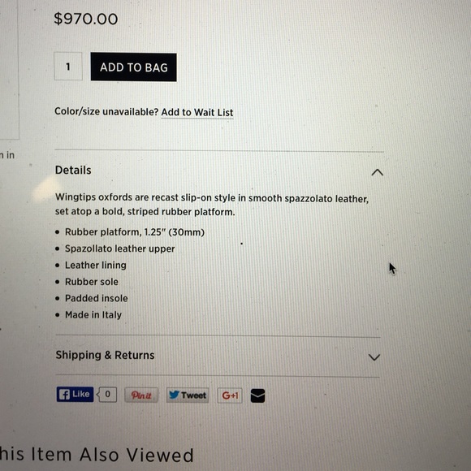Viewport: 471px width, 471px height.
Task: Click the Details section heading
Action: 73,171
